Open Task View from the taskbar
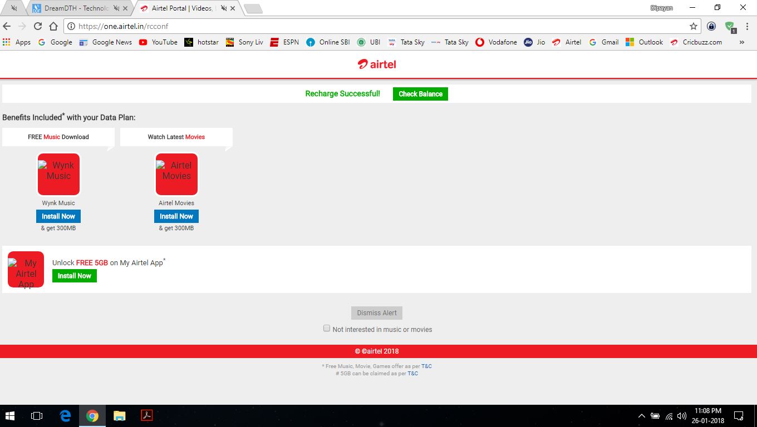Image resolution: width=757 pixels, height=427 pixels. (37, 416)
